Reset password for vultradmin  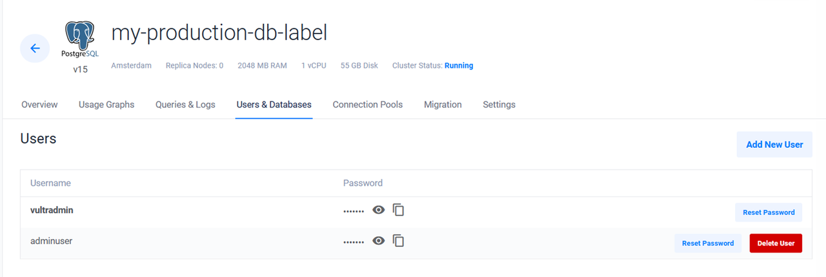point(769,212)
